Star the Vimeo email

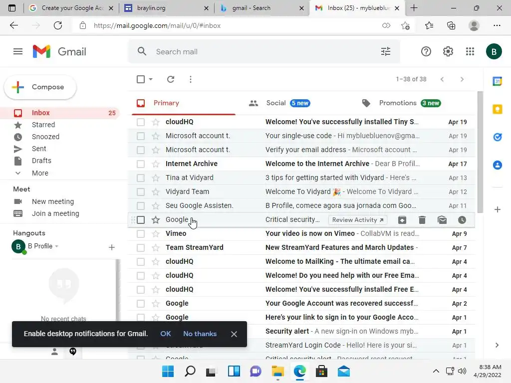point(156,234)
